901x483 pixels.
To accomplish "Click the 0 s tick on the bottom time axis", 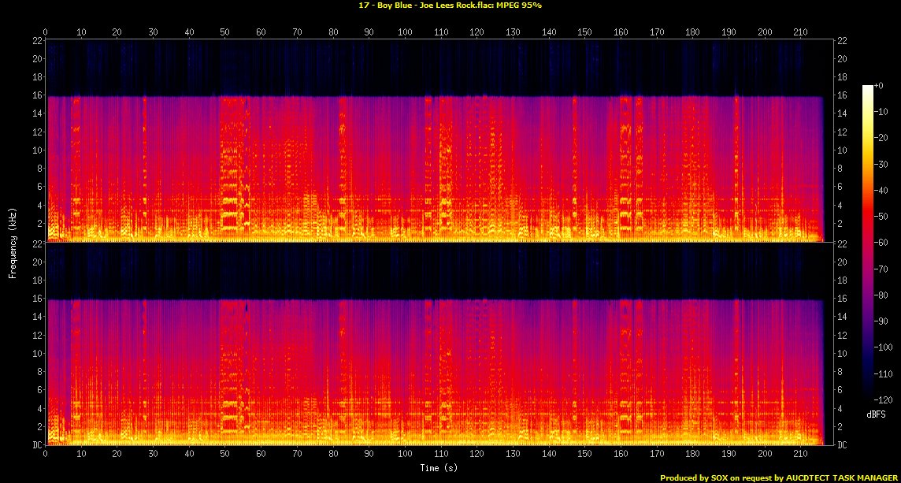I will pos(46,454).
